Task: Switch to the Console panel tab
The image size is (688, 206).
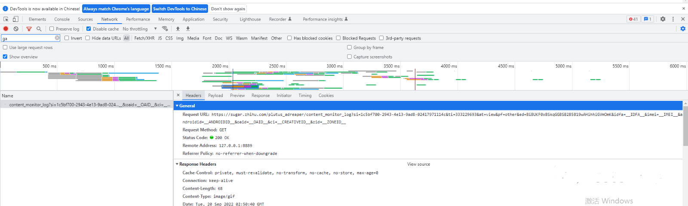Action: coord(62,19)
